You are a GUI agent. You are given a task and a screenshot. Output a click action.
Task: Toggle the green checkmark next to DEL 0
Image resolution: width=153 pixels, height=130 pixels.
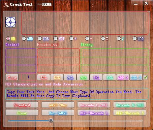tap(145, 77)
